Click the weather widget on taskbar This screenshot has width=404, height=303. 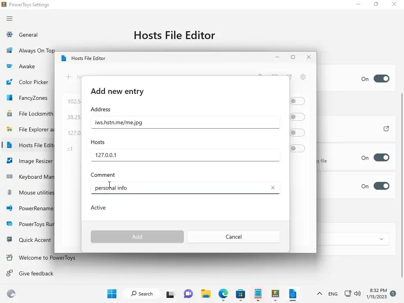coord(11,294)
